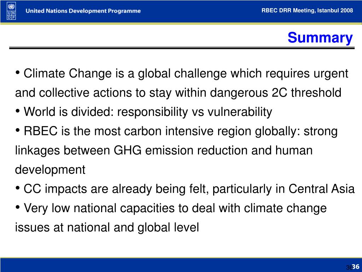Screen dimensions: 362x272
Task: Click the bullet 'Very low national capacities'
Action: pos(171,208)
